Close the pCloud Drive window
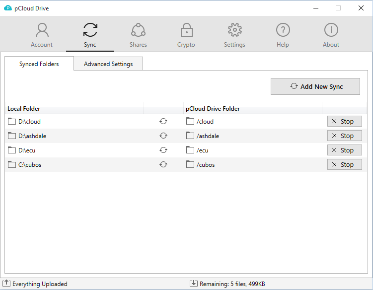This screenshot has height=290, width=373. pyautogui.click(x=361, y=8)
